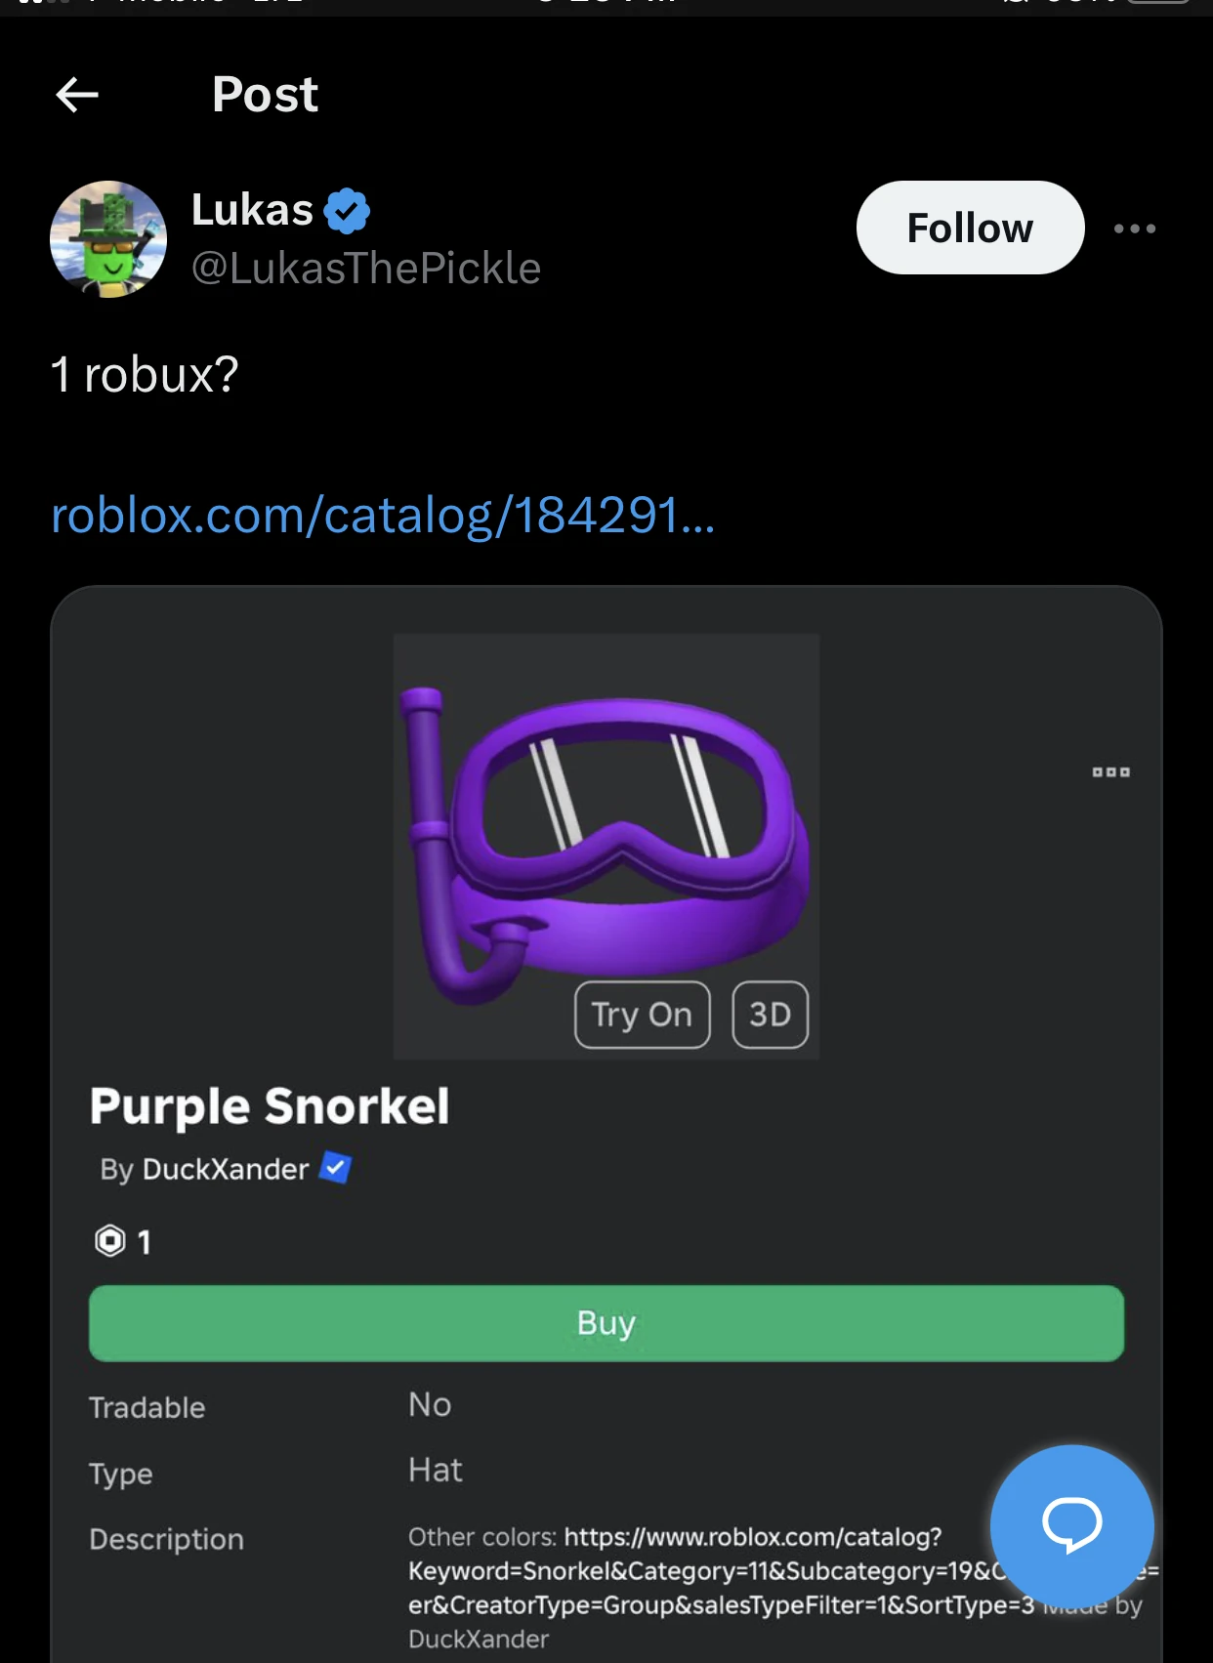Screen dimensions: 1213x1663
Task: Click the back arrow to leave the post
Action: tap(78, 94)
